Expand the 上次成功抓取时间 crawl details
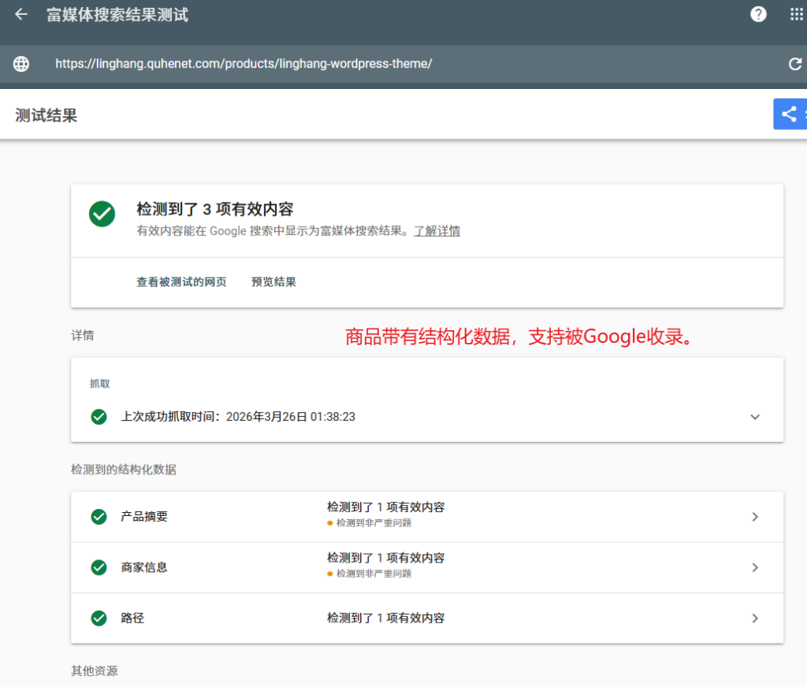 pyautogui.click(x=755, y=417)
